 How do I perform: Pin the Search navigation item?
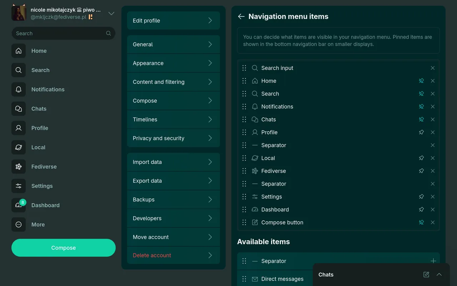421,94
